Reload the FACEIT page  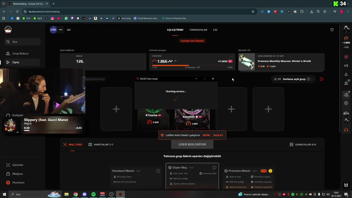[x=17, y=12]
